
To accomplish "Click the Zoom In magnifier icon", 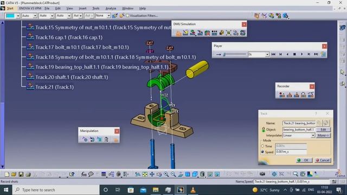I will [x=166, y=174].
